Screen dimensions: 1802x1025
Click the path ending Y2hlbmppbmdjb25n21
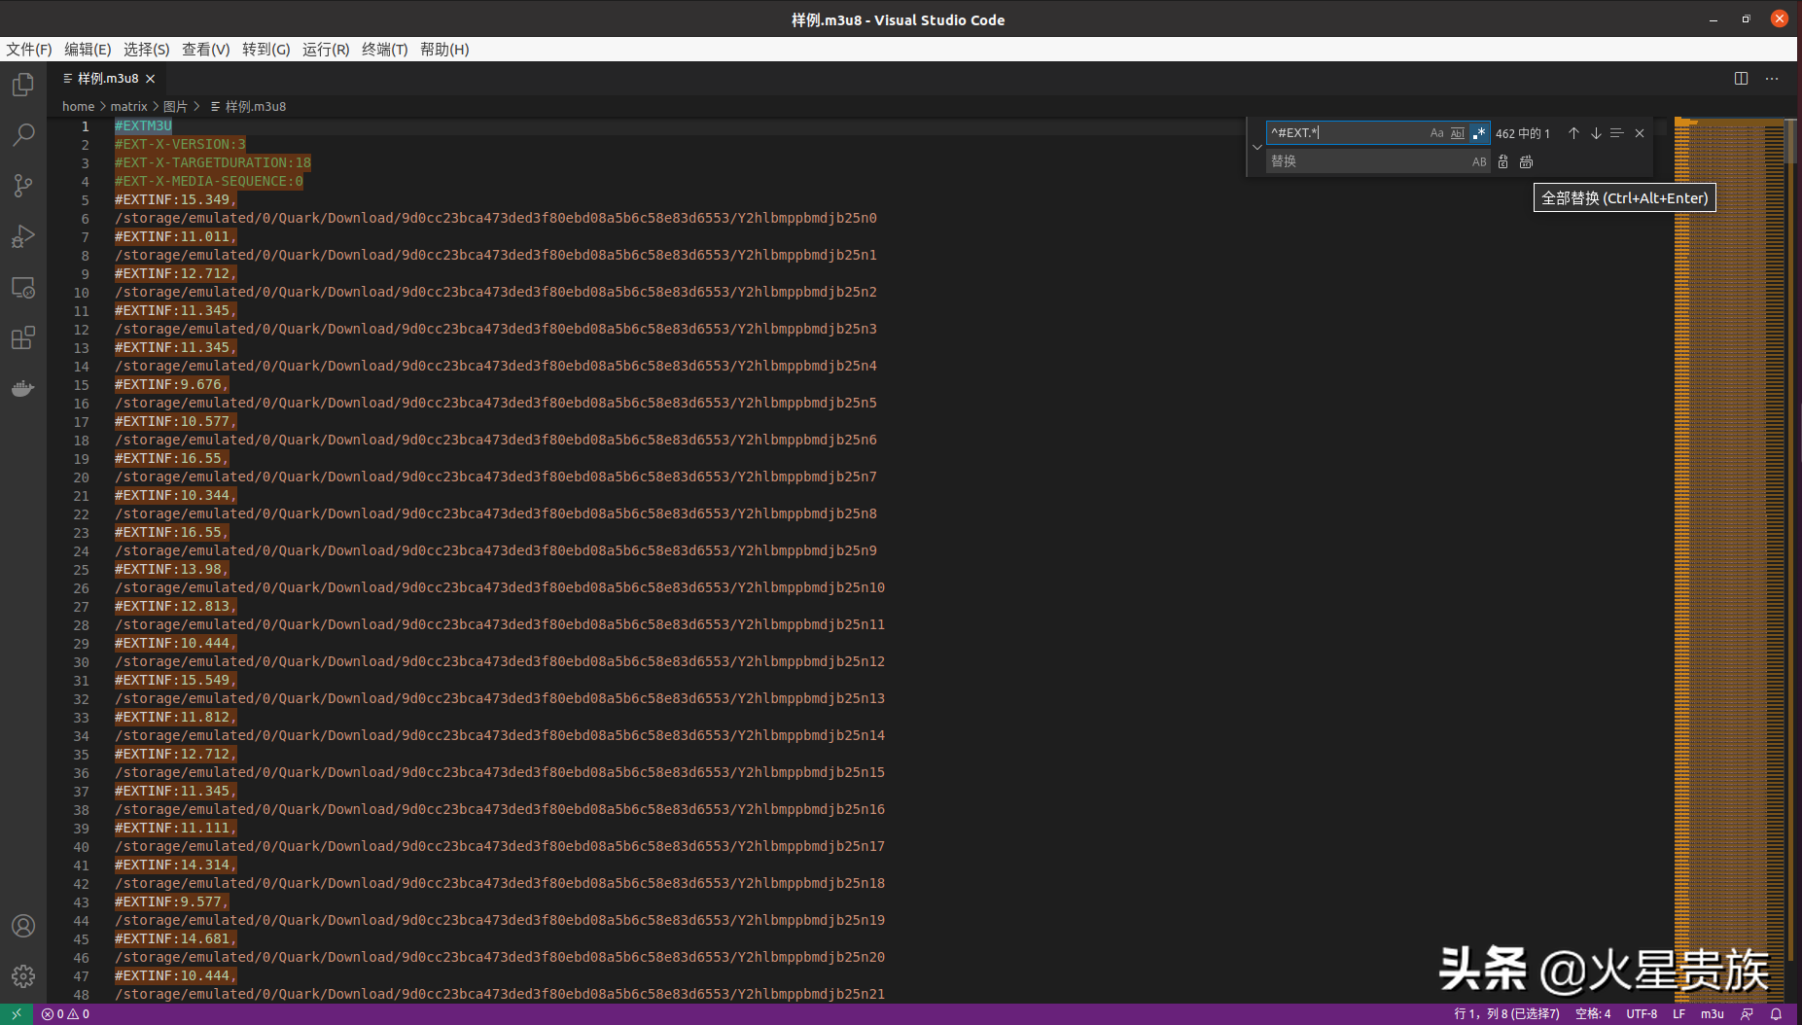pos(500,995)
